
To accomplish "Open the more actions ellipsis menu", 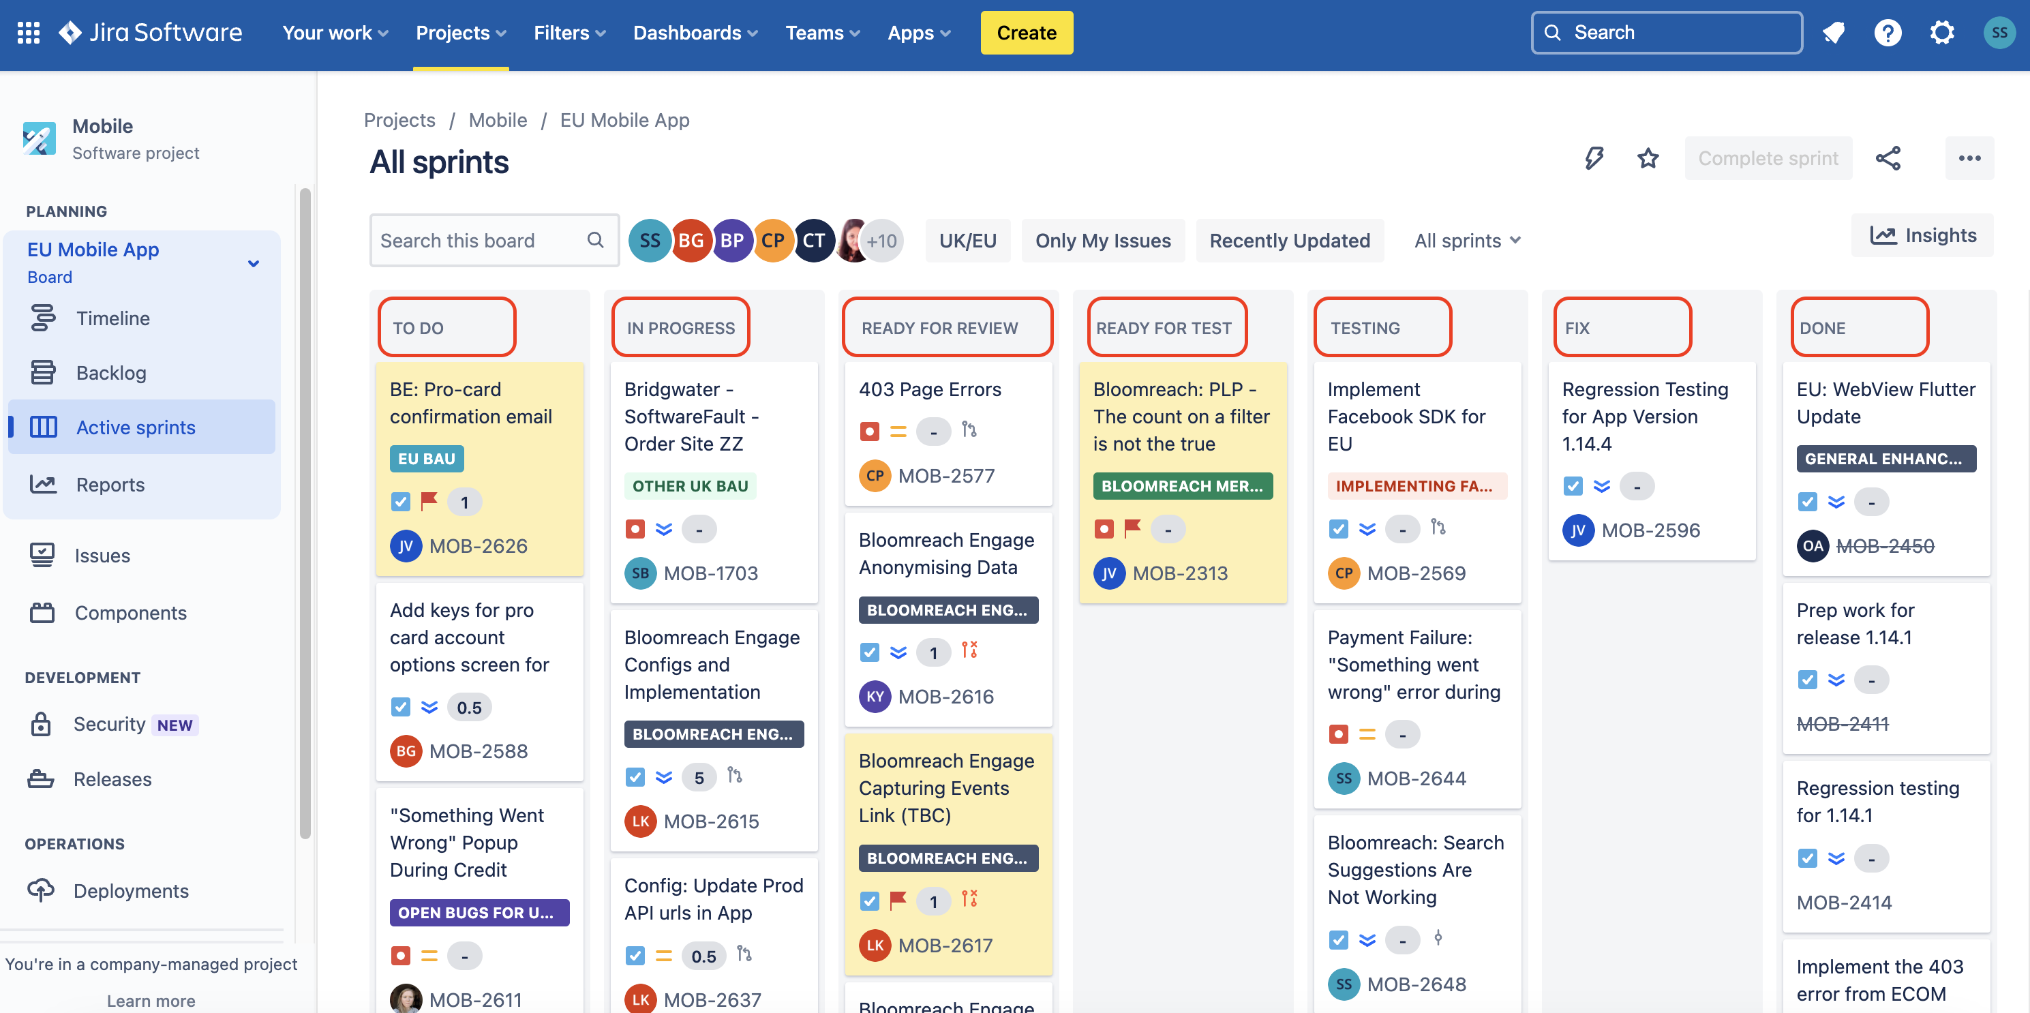I will [x=1969, y=158].
